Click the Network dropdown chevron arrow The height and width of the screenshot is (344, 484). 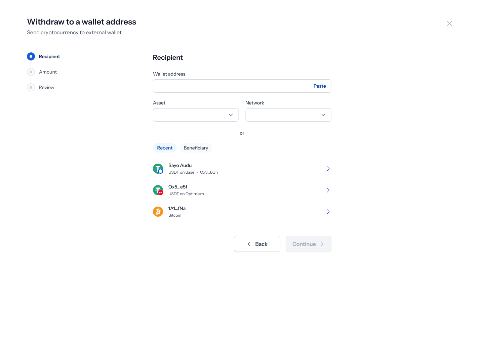click(x=323, y=115)
